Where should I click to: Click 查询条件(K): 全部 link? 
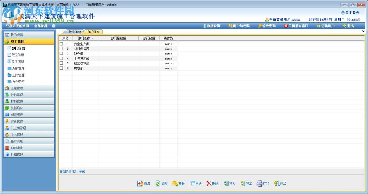[x=72, y=172]
